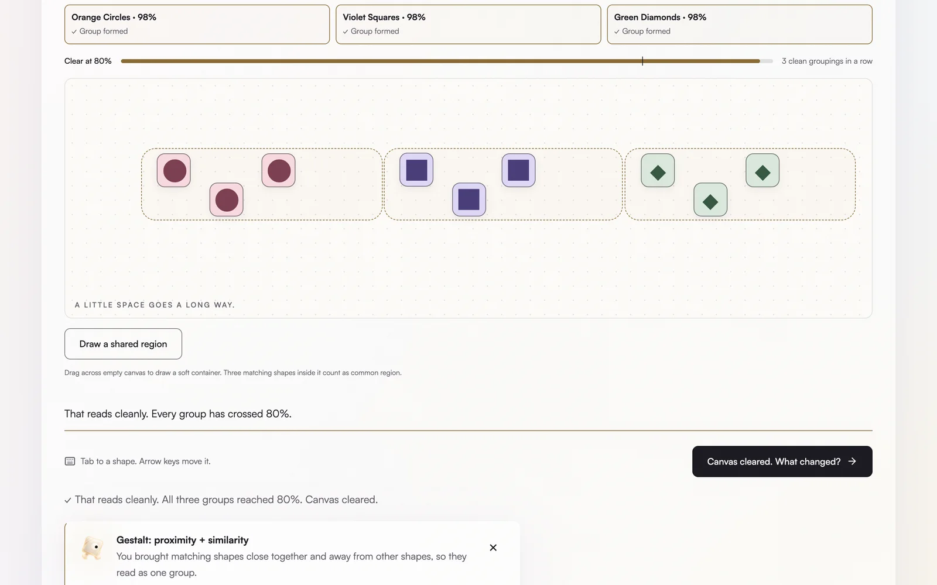Select the lowest green diamond shape
This screenshot has height=585, width=937.
[x=710, y=199]
